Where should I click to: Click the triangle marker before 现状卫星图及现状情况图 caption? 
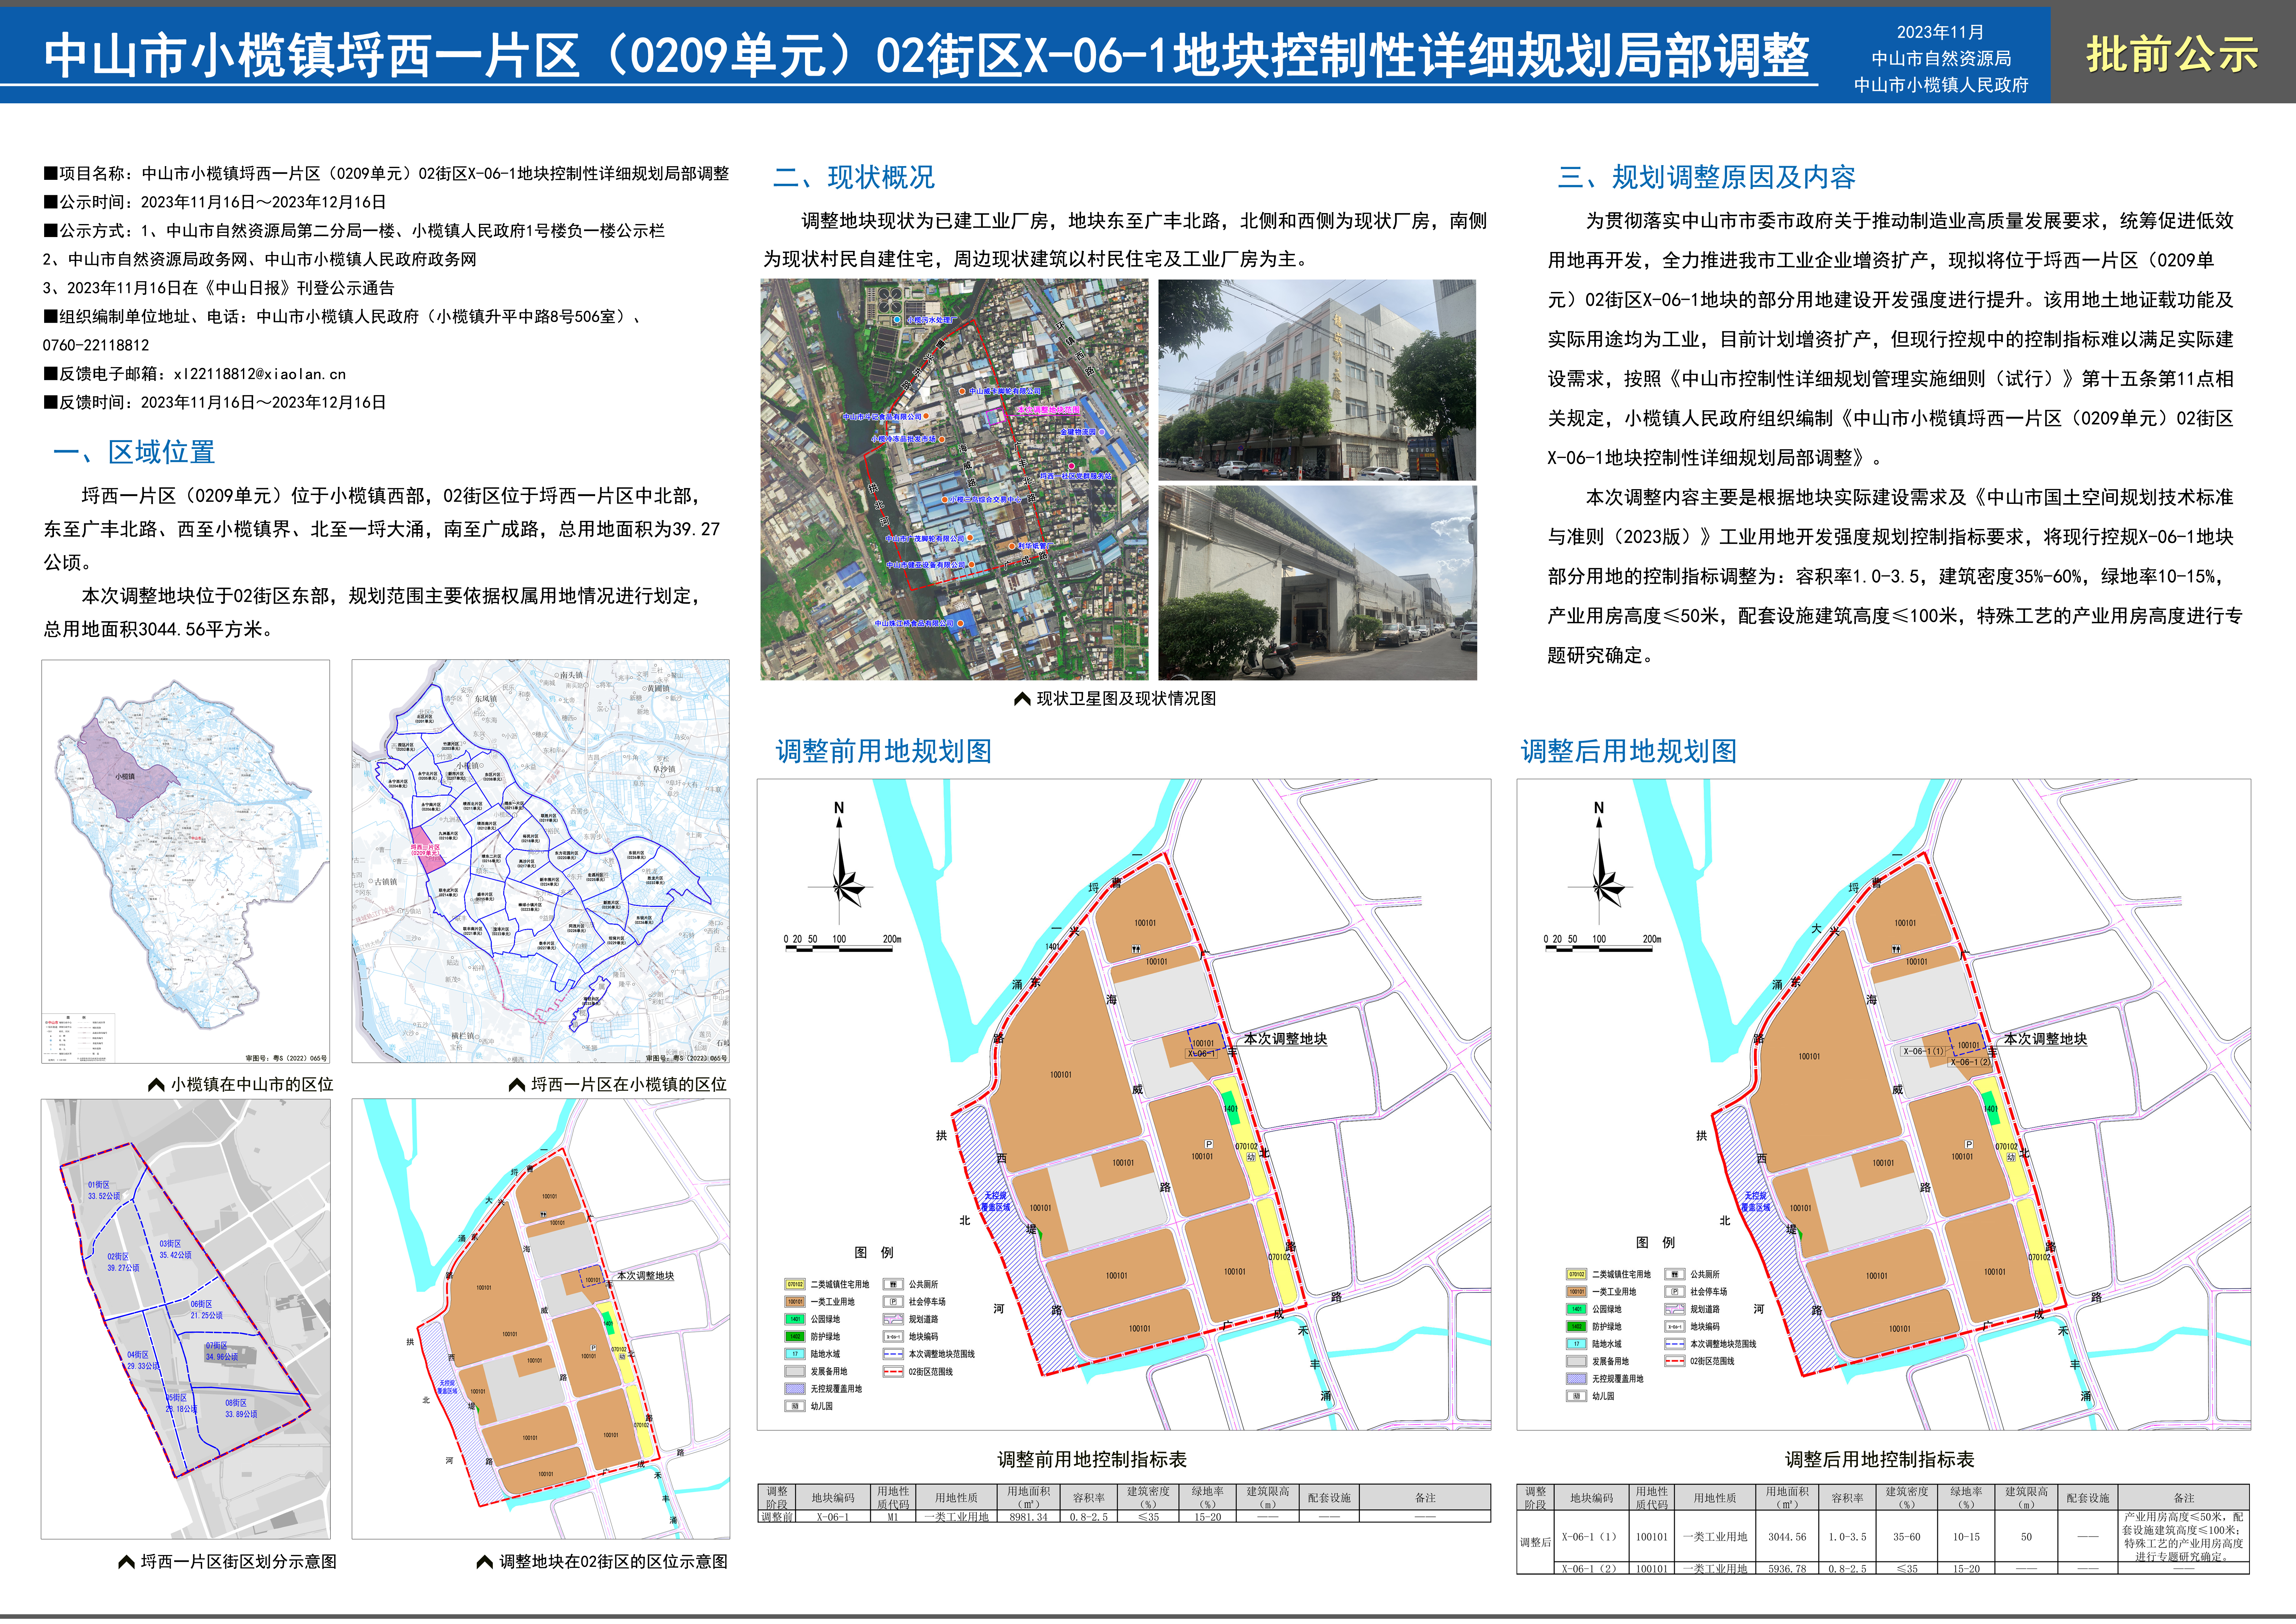tap(1022, 699)
